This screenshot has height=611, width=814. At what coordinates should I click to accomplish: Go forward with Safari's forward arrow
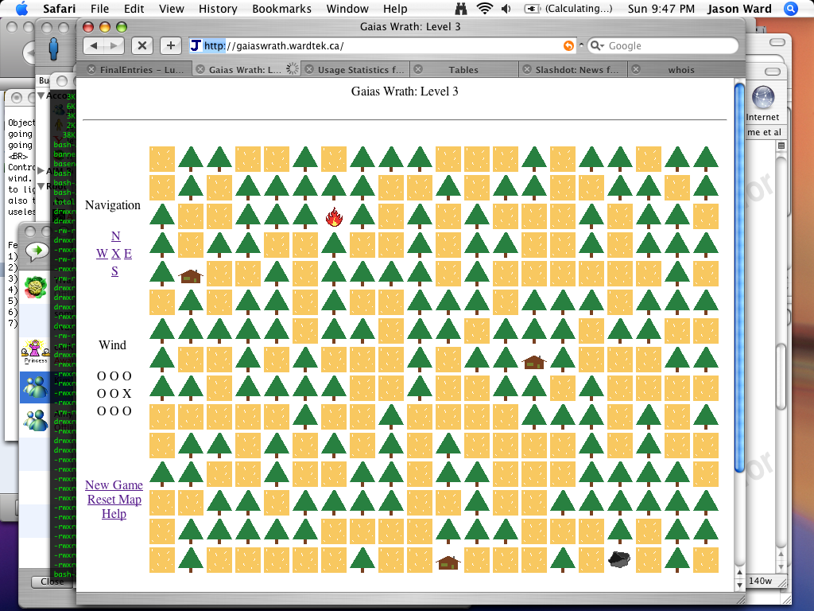pos(114,45)
